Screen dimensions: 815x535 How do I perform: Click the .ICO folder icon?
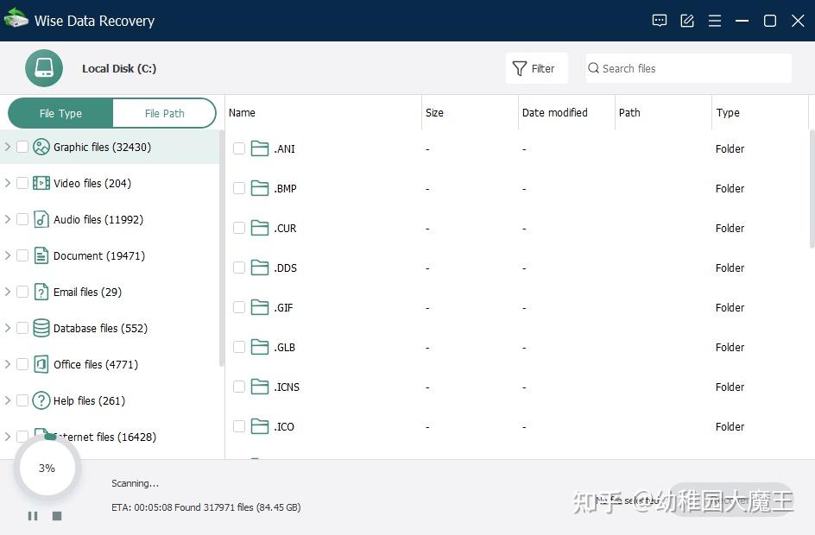point(259,426)
